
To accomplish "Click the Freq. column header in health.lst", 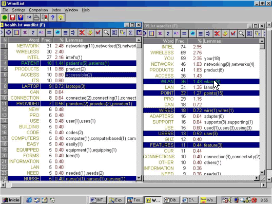I will [47, 40].
